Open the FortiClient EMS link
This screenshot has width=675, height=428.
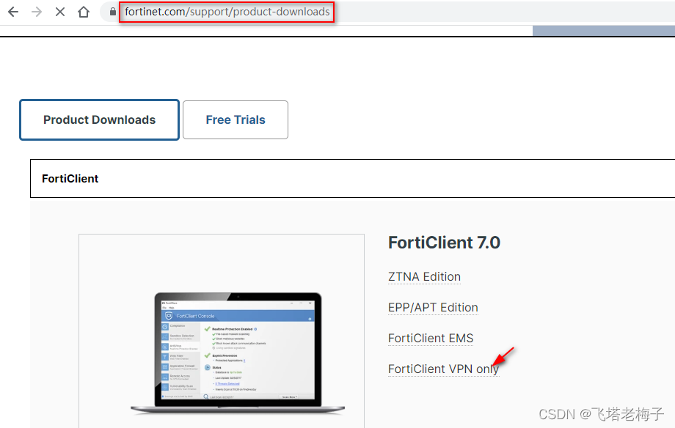431,339
